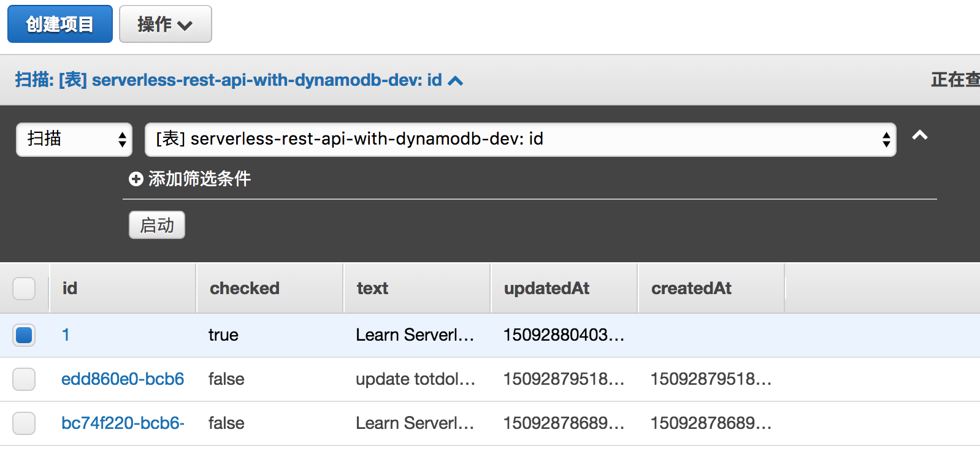Screen dimensions: 980x462
Task: Click 添加筛选条件 to add a filter
Action: (199, 179)
